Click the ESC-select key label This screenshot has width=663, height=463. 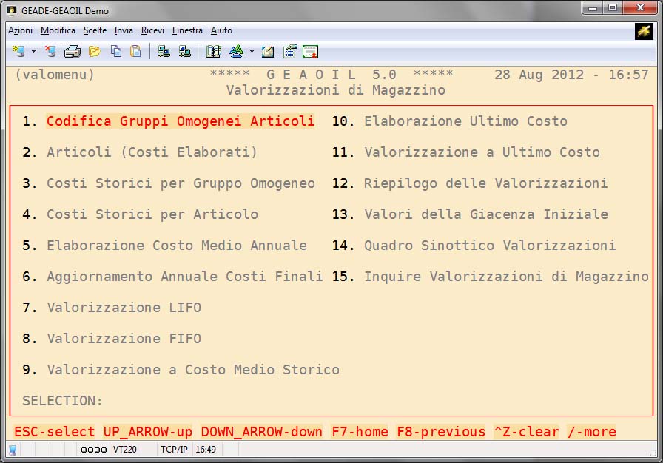(55, 432)
